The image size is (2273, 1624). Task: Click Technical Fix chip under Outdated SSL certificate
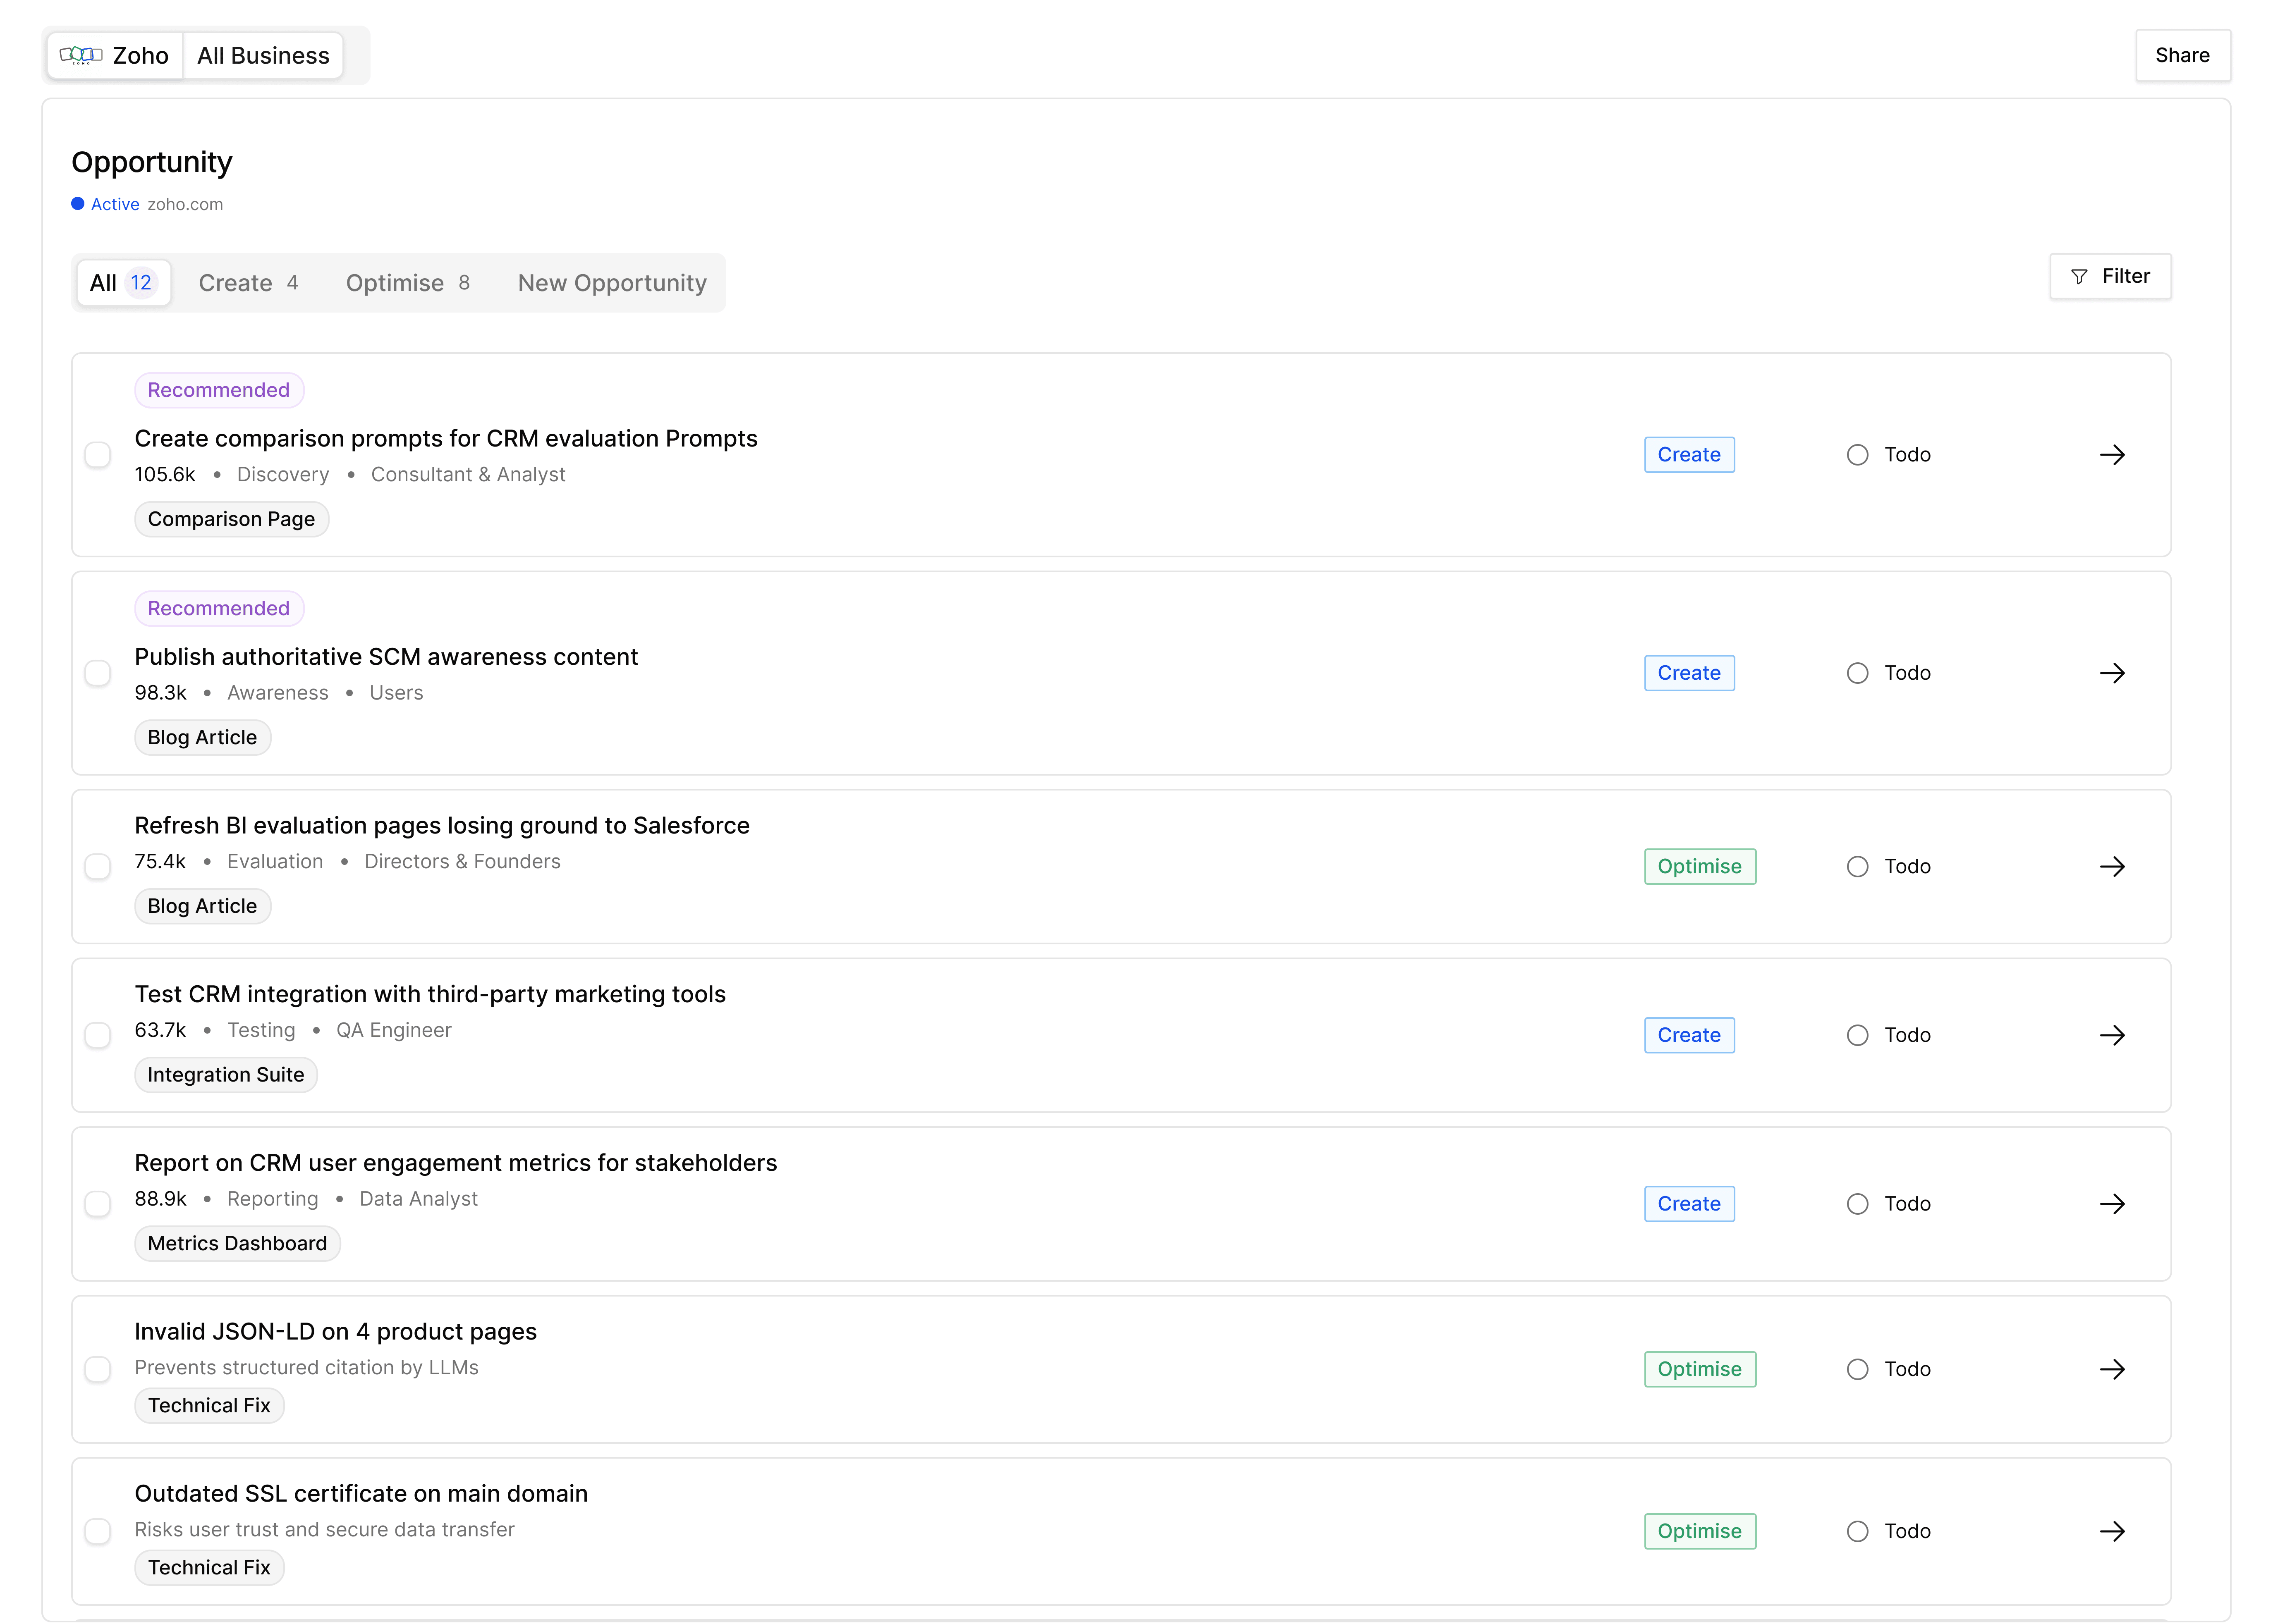209,1568
